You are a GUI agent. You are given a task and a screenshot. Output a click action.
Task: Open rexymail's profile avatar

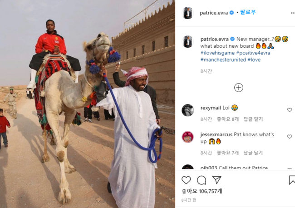pyautogui.click(x=187, y=110)
